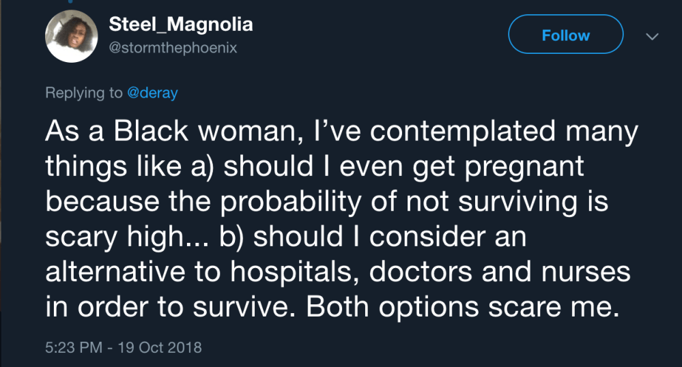
Task: Click the line starting "As a Black woman"
Action: (341, 132)
